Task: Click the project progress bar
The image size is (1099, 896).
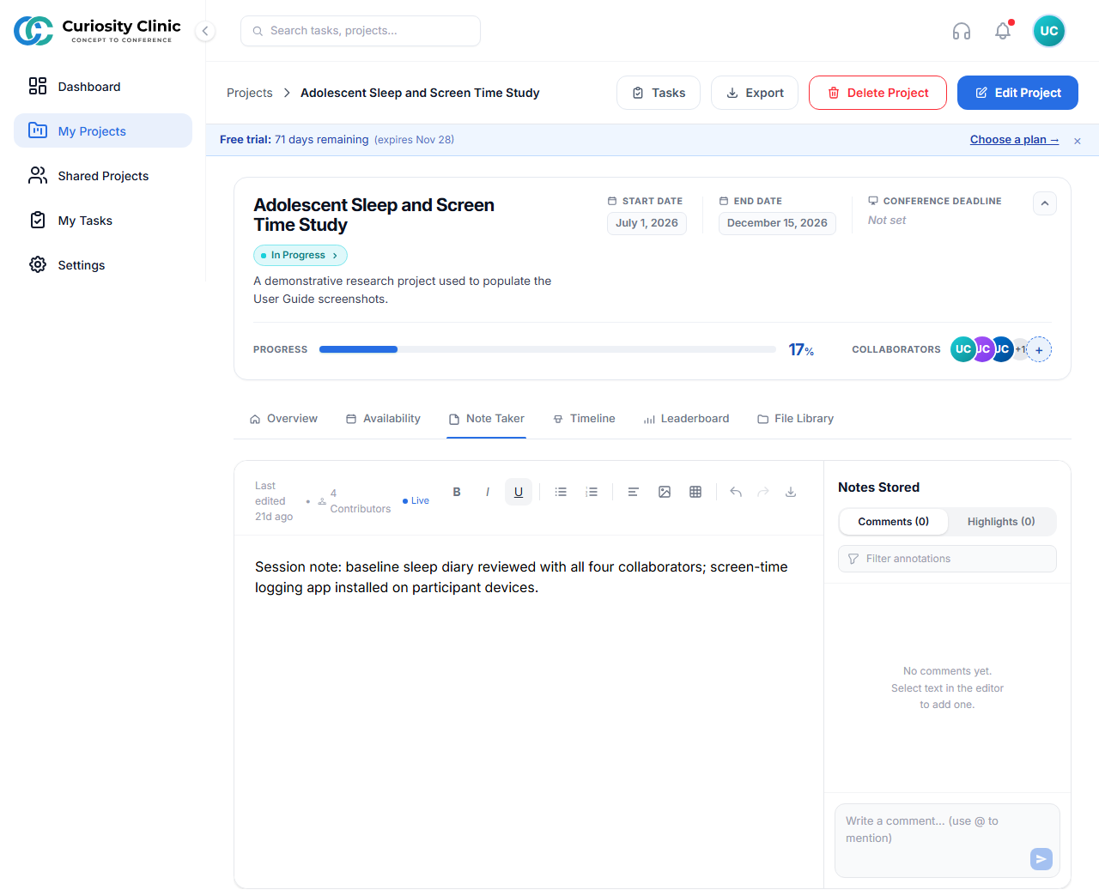Action: tap(548, 349)
